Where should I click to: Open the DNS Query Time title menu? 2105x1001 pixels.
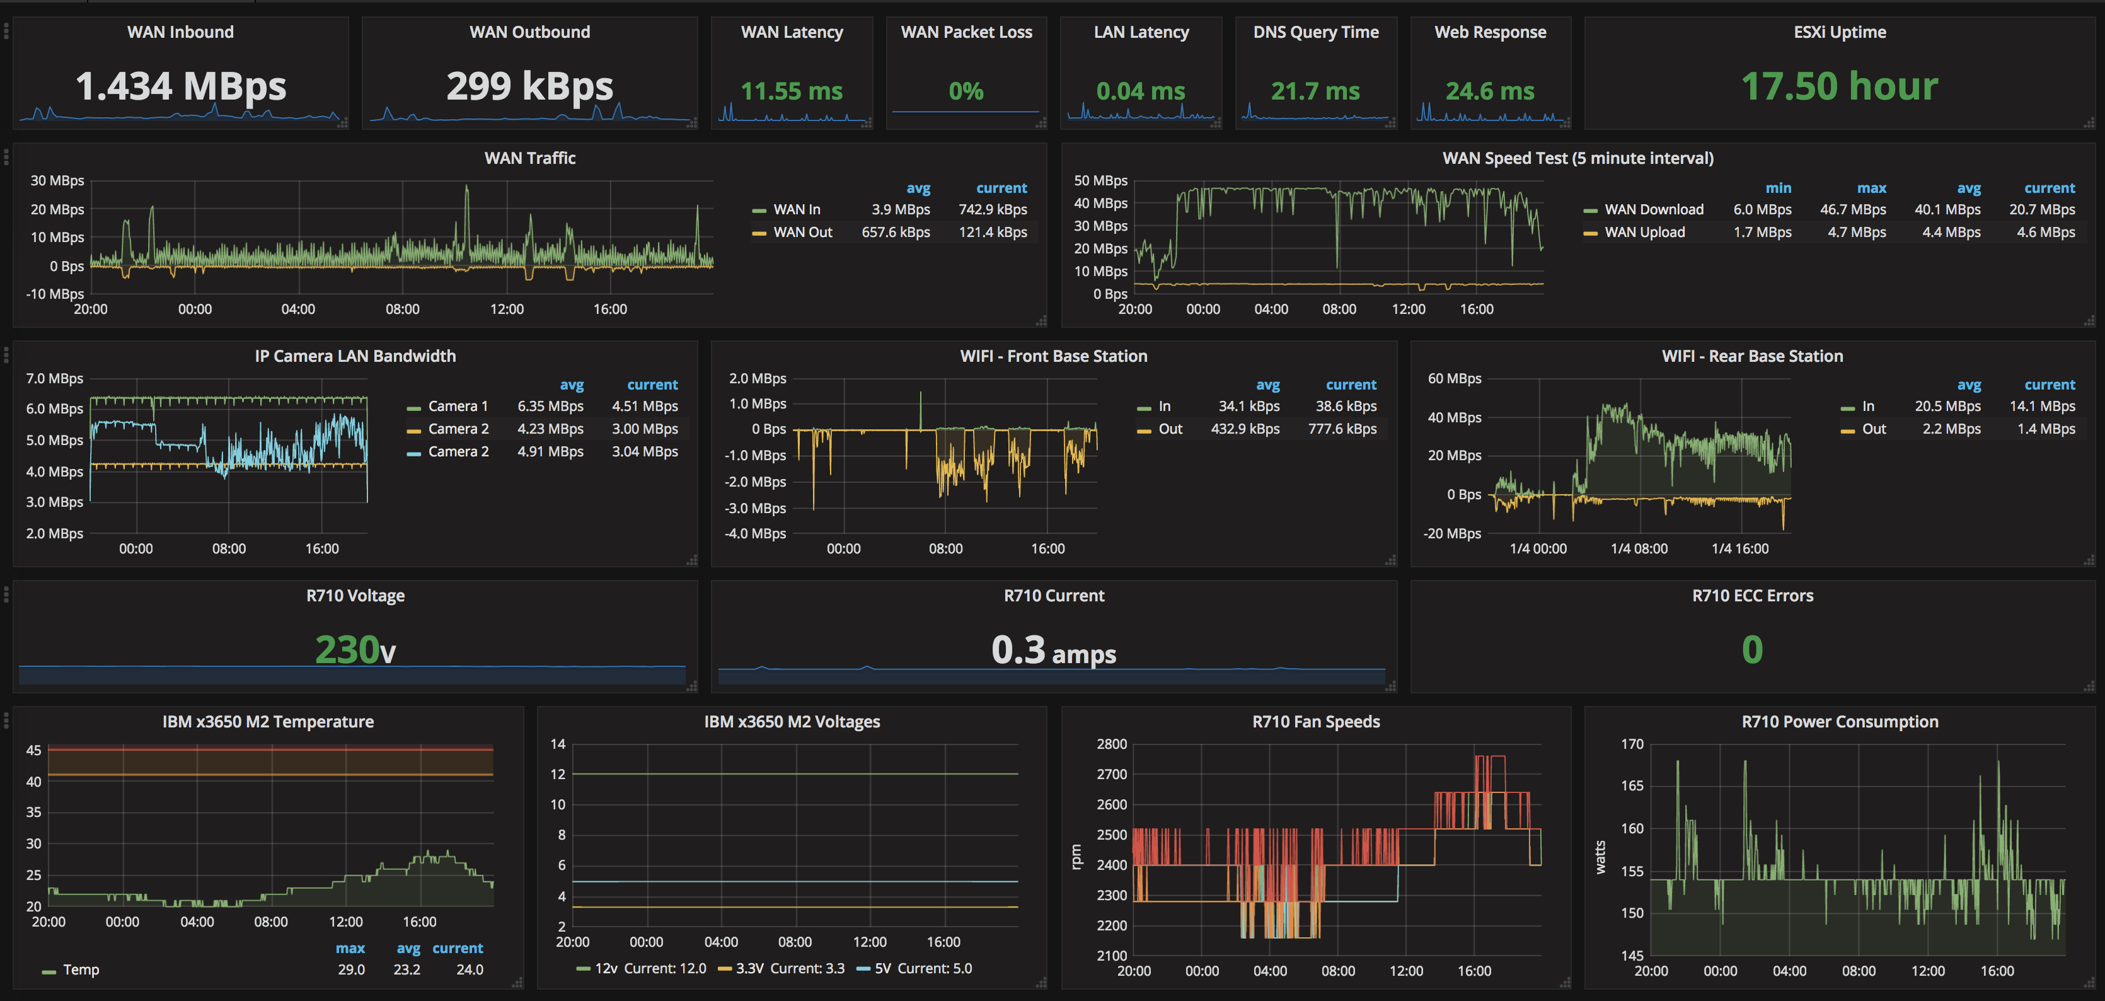1316,32
